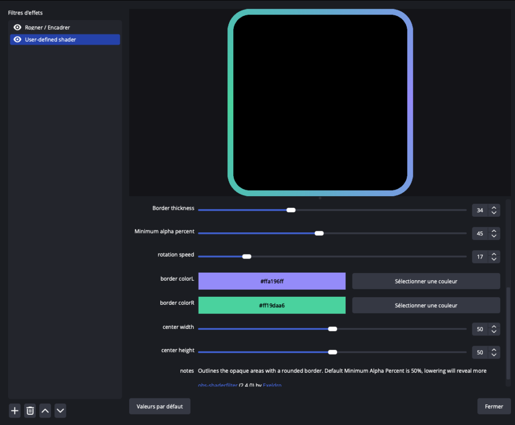Increase rotation speed with up arrow
The height and width of the screenshot is (425, 515).
pyautogui.click(x=494, y=254)
